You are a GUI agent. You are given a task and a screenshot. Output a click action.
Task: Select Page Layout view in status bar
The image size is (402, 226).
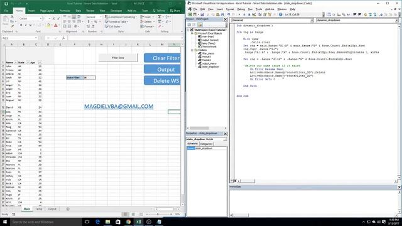coord(133,214)
